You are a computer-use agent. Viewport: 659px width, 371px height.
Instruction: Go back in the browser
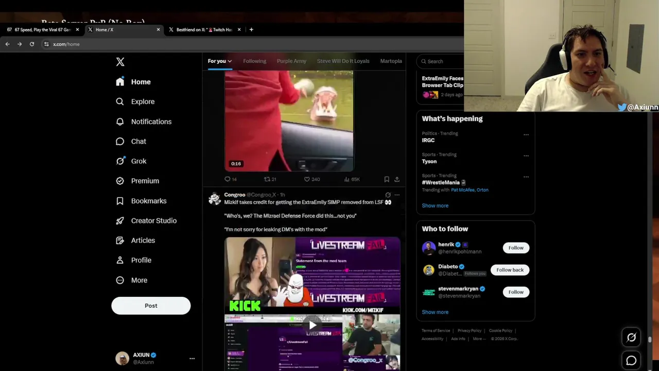[7, 44]
